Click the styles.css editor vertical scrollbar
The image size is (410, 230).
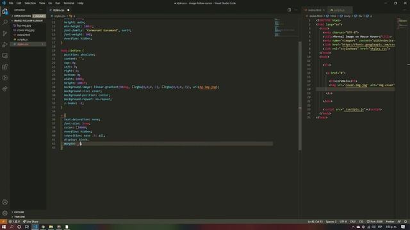[x=300, y=95]
